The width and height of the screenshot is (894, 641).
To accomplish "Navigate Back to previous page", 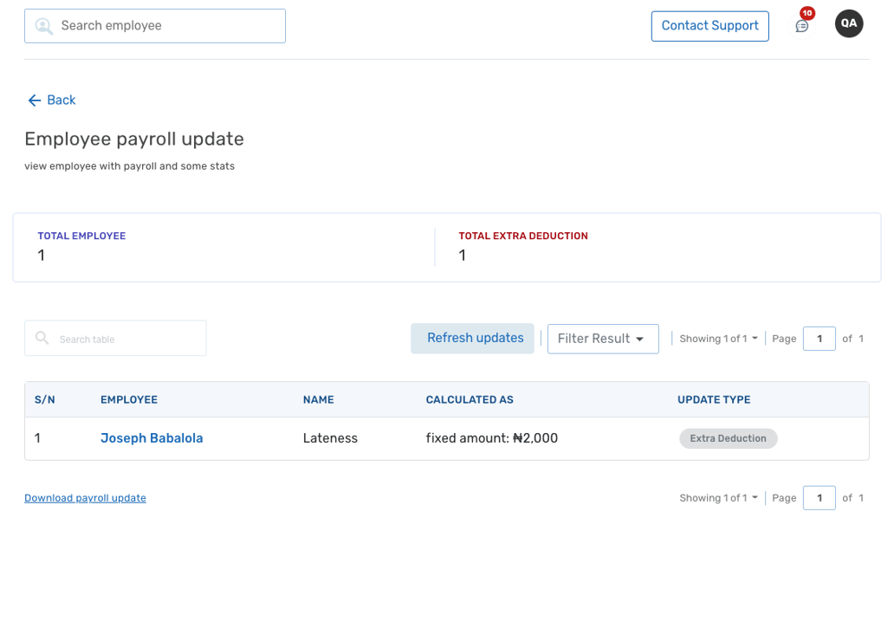I will coord(51,100).
